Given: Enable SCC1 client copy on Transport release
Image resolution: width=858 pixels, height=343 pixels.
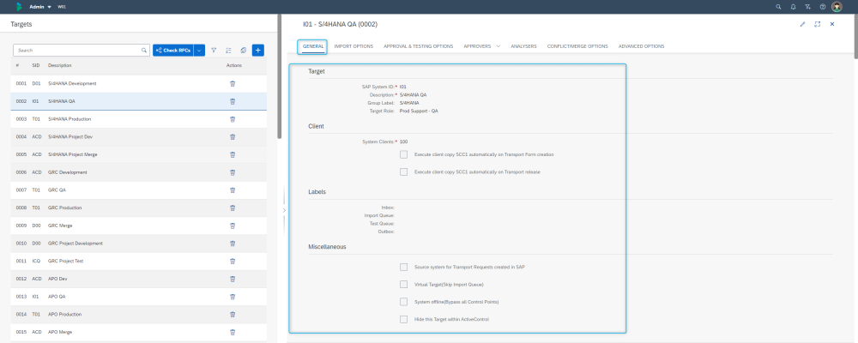Looking at the screenshot, I should [x=404, y=171].
